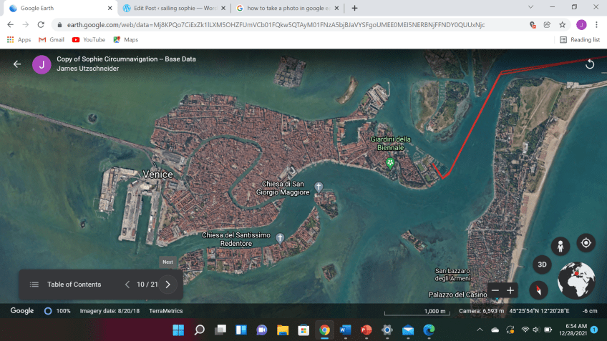Screen dimensions: 607x341
Task: Show hidden system tray icons
Action: 480,330
